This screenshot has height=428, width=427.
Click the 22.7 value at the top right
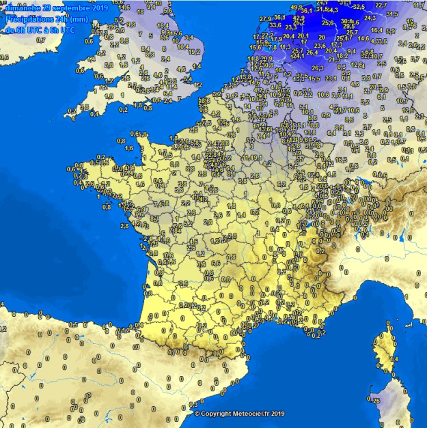(x=383, y=5)
